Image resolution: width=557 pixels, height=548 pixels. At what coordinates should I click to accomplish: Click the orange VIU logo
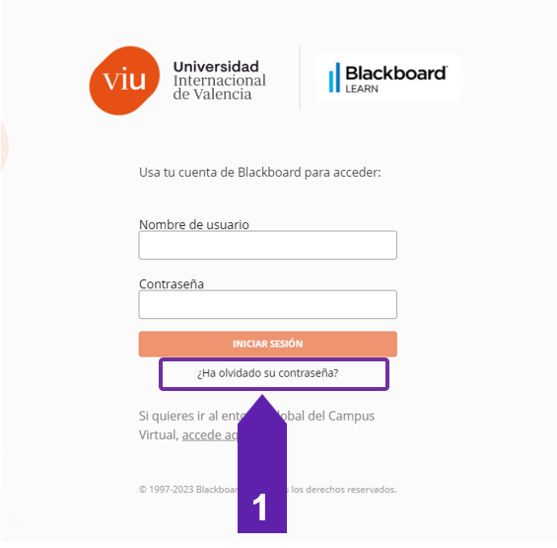pyautogui.click(x=124, y=80)
